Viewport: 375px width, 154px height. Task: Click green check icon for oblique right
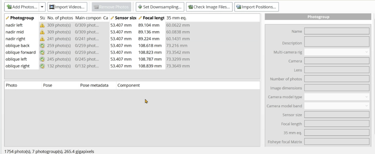pyautogui.click(x=42, y=66)
